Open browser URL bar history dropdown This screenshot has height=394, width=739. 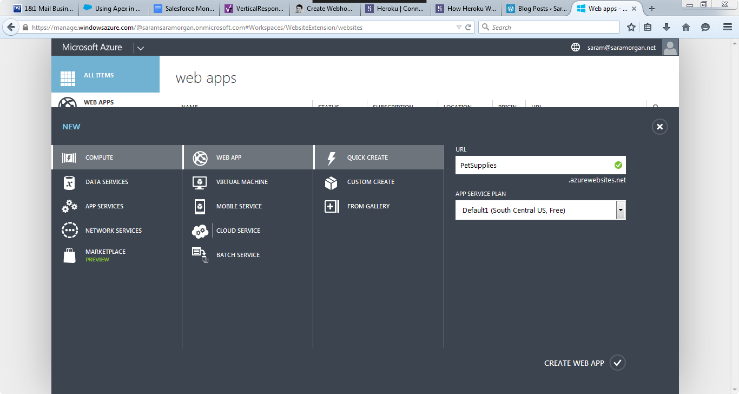click(459, 27)
